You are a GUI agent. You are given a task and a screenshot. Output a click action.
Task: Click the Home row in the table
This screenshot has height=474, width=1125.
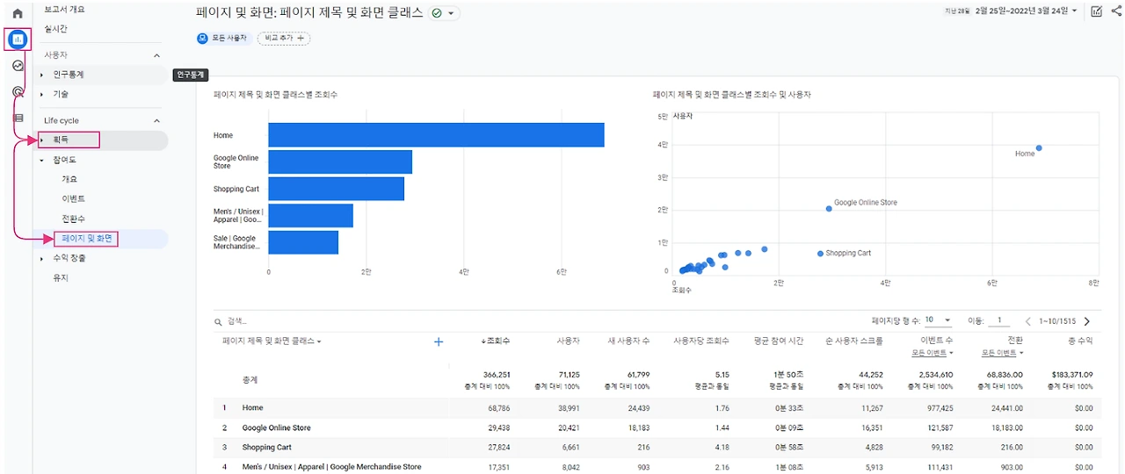click(x=657, y=408)
